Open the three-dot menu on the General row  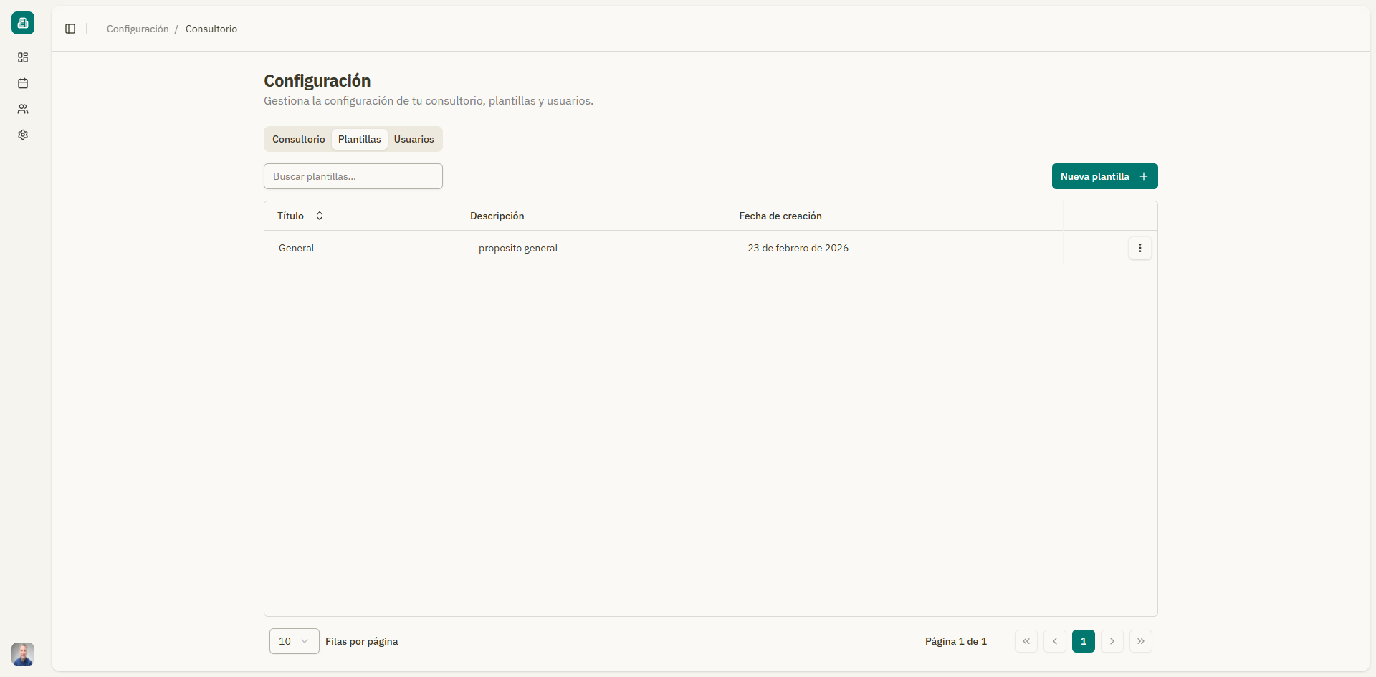[x=1139, y=248]
